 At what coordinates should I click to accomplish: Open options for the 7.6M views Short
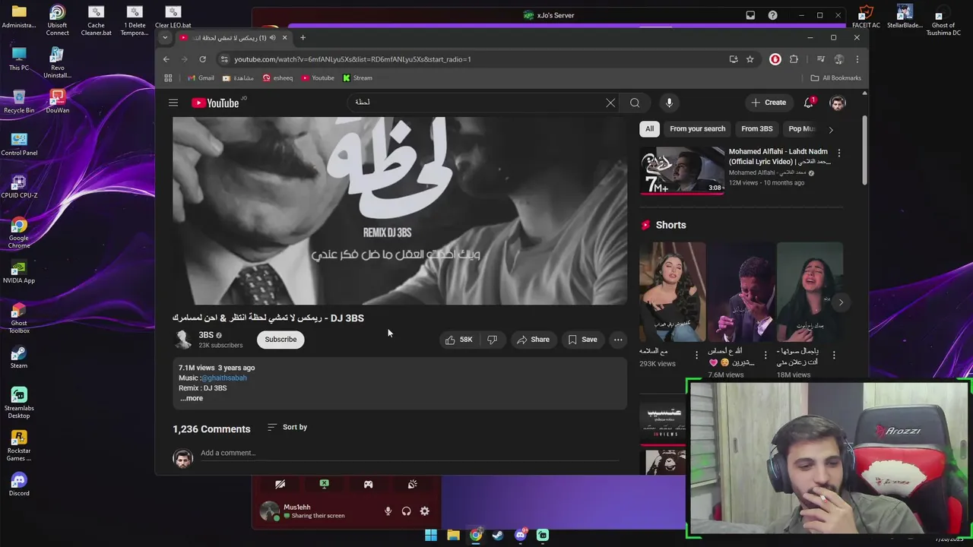(765, 355)
